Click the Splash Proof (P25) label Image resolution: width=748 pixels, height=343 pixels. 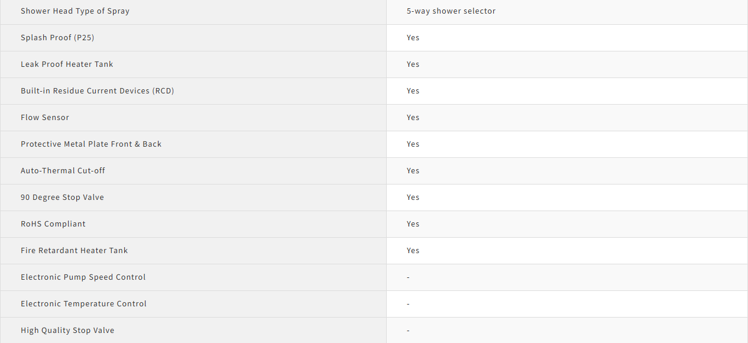[57, 38]
